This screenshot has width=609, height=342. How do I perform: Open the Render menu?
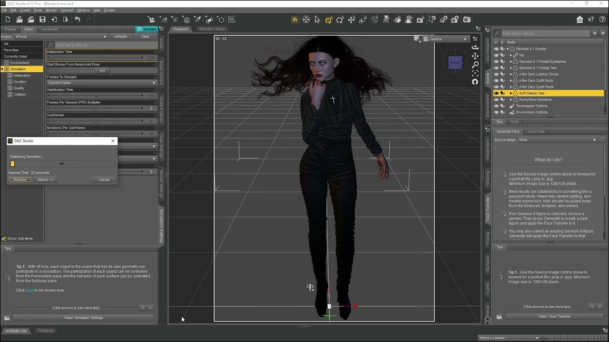pyautogui.click(x=51, y=10)
